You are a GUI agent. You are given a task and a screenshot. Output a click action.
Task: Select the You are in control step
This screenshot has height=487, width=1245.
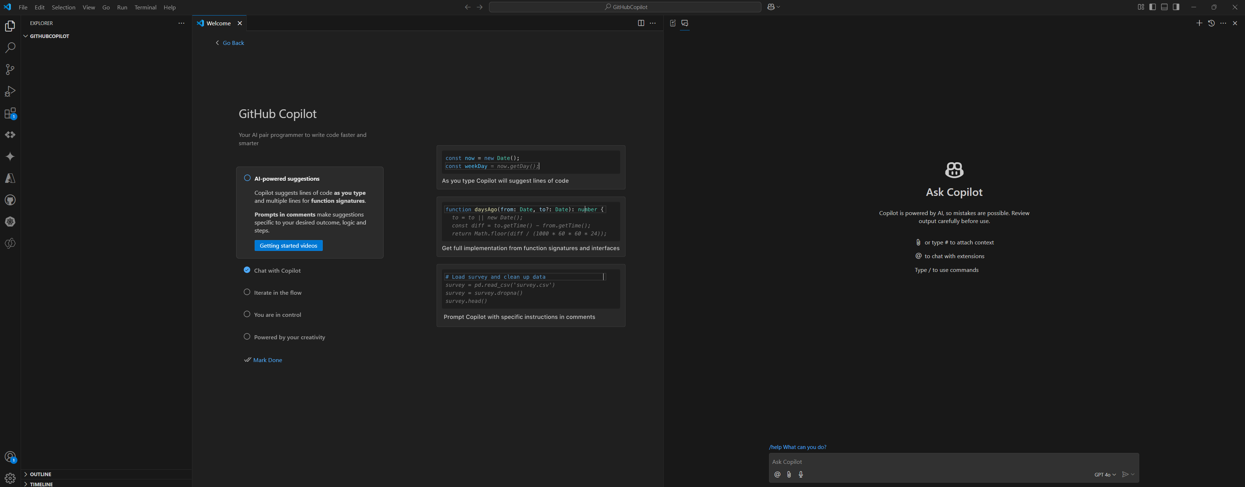point(272,315)
